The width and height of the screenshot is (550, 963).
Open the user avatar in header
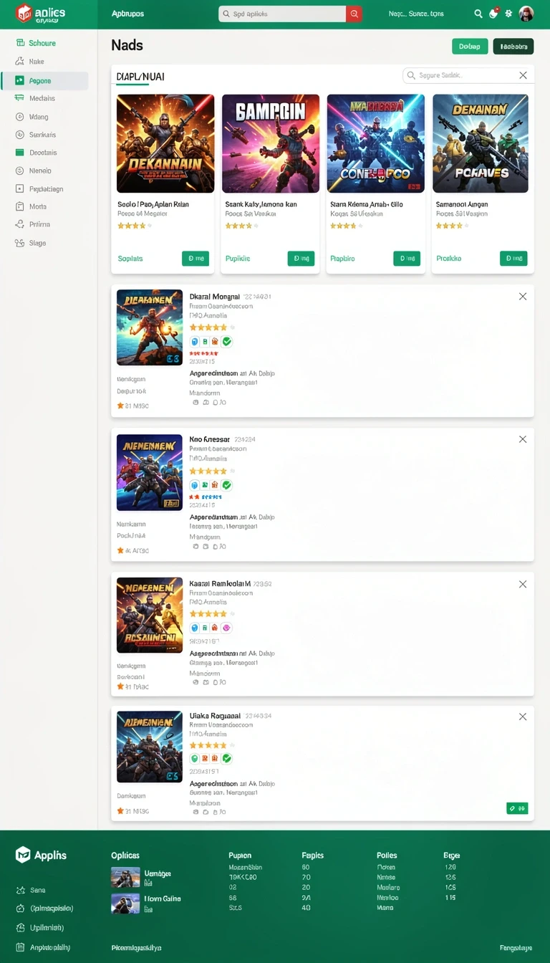pos(526,14)
